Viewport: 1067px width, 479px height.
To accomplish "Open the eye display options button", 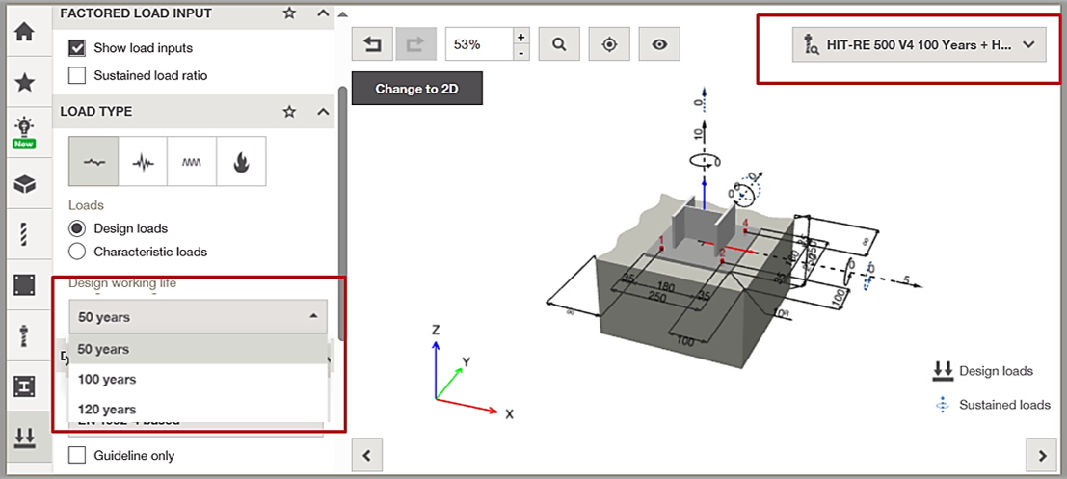I will pos(658,45).
